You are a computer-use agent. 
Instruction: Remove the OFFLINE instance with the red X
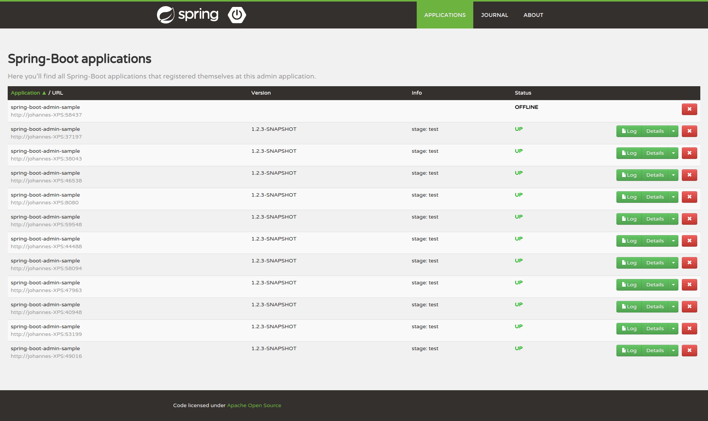[x=689, y=109]
